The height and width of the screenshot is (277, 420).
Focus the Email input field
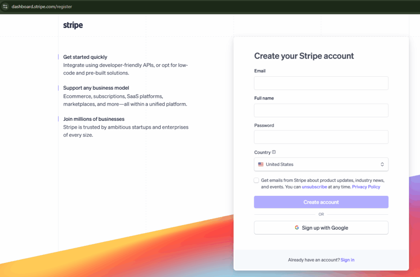321,83
